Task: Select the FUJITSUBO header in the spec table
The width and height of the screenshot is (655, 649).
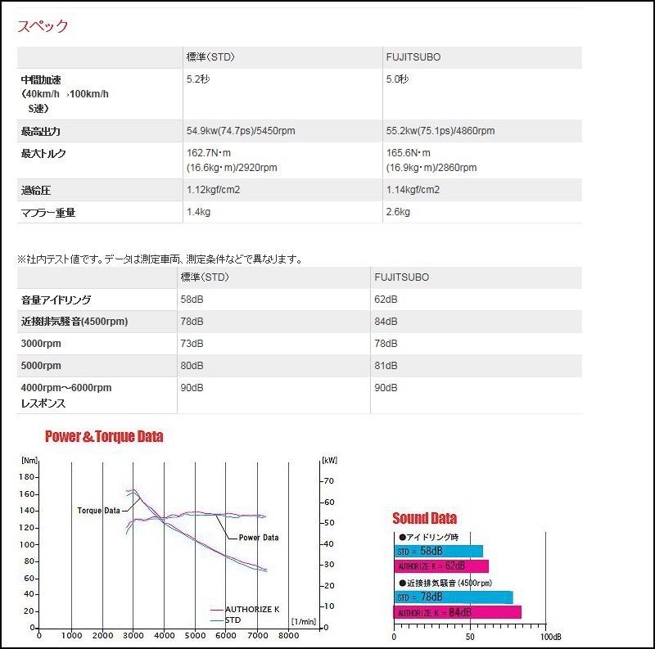Action: pos(413,57)
